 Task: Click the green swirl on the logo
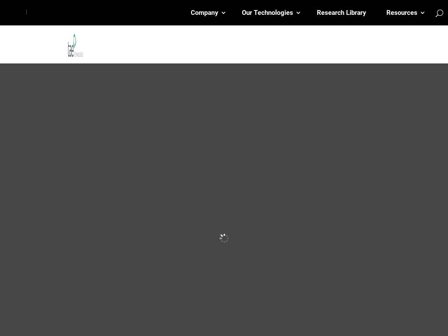point(75,39)
